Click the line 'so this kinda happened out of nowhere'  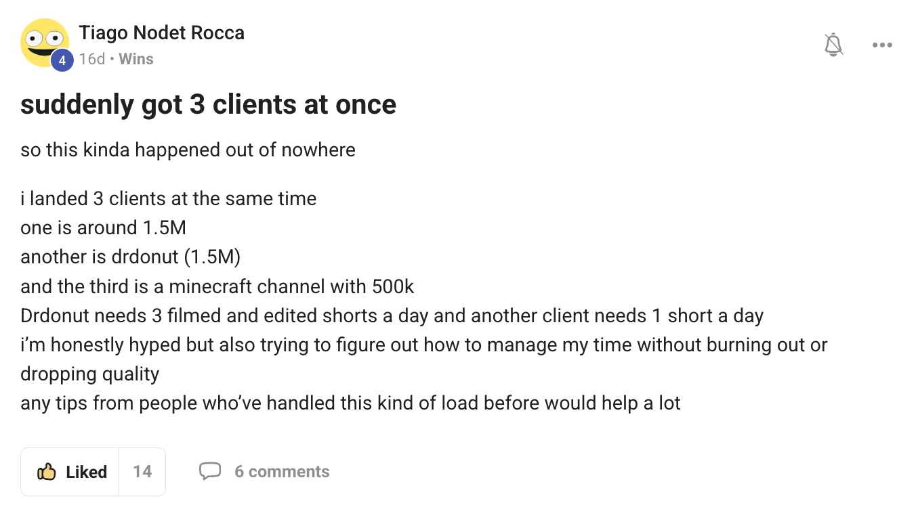click(x=188, y=150)
